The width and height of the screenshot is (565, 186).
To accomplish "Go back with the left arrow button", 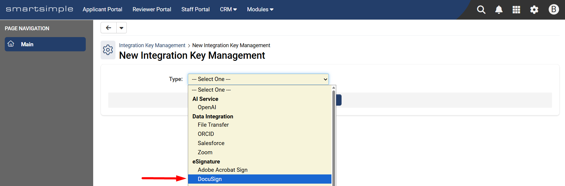I will pos(109,28).
